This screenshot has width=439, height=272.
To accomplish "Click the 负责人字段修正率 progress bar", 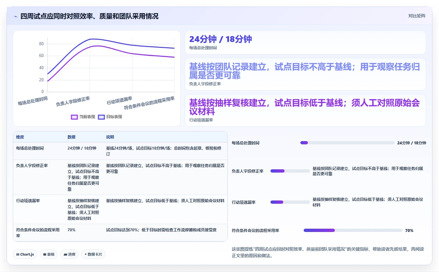I will pyautogui.click(x=290, y=171).
